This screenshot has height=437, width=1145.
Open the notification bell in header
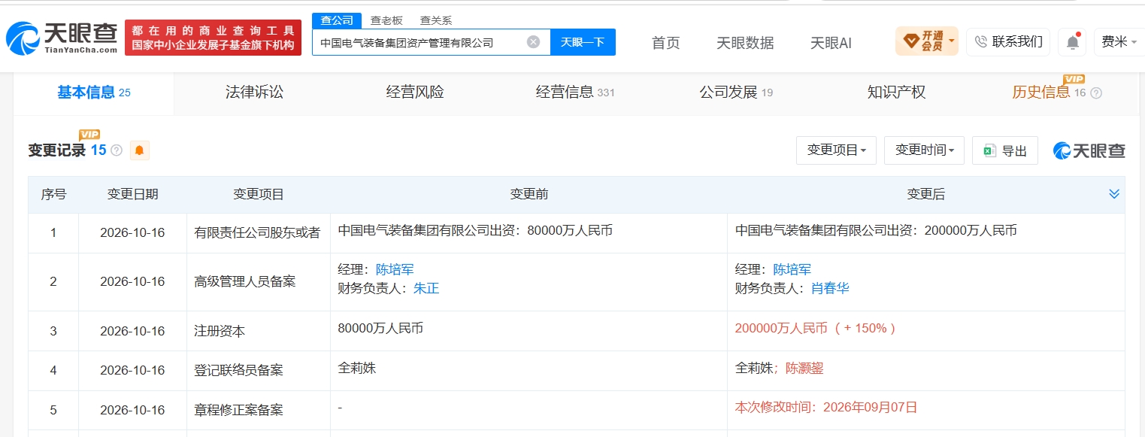tap(1072, 42)
